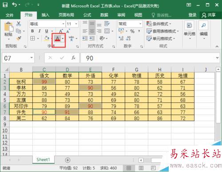
Task: Collapse the ribbon with the chevron
Action: pos(217,47)
